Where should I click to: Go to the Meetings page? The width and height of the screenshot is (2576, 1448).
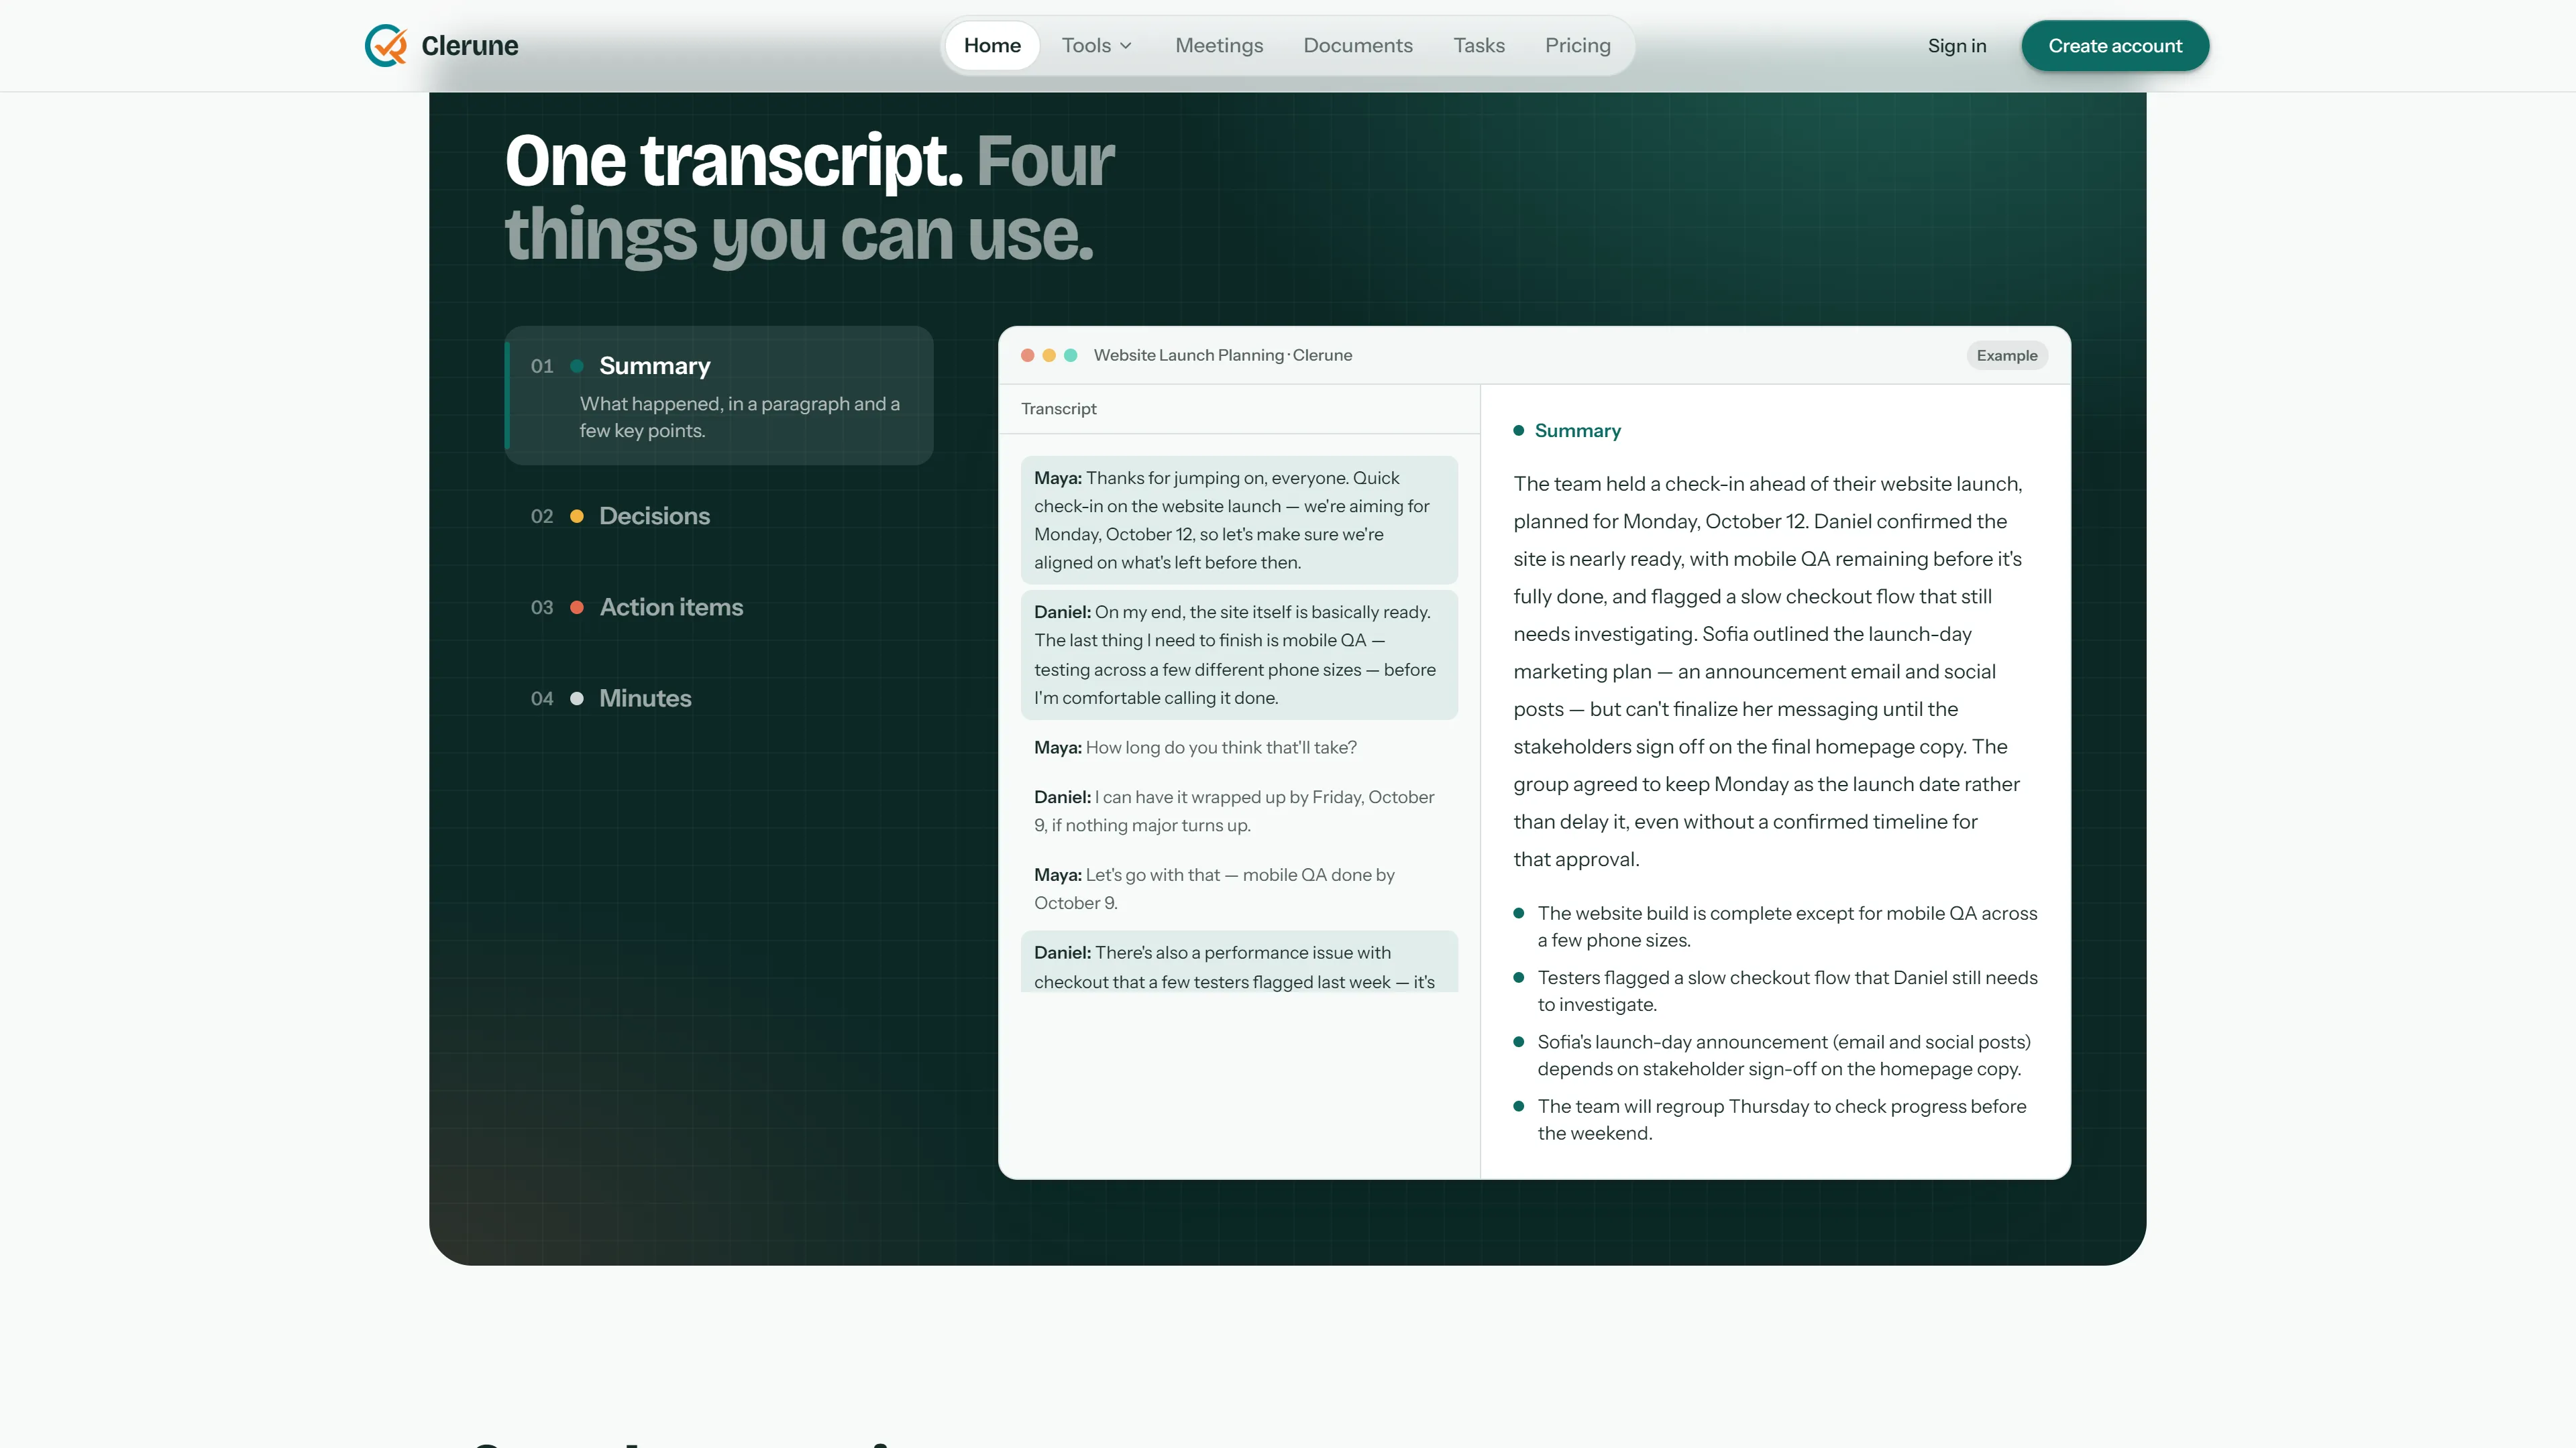pos(1219,46)
